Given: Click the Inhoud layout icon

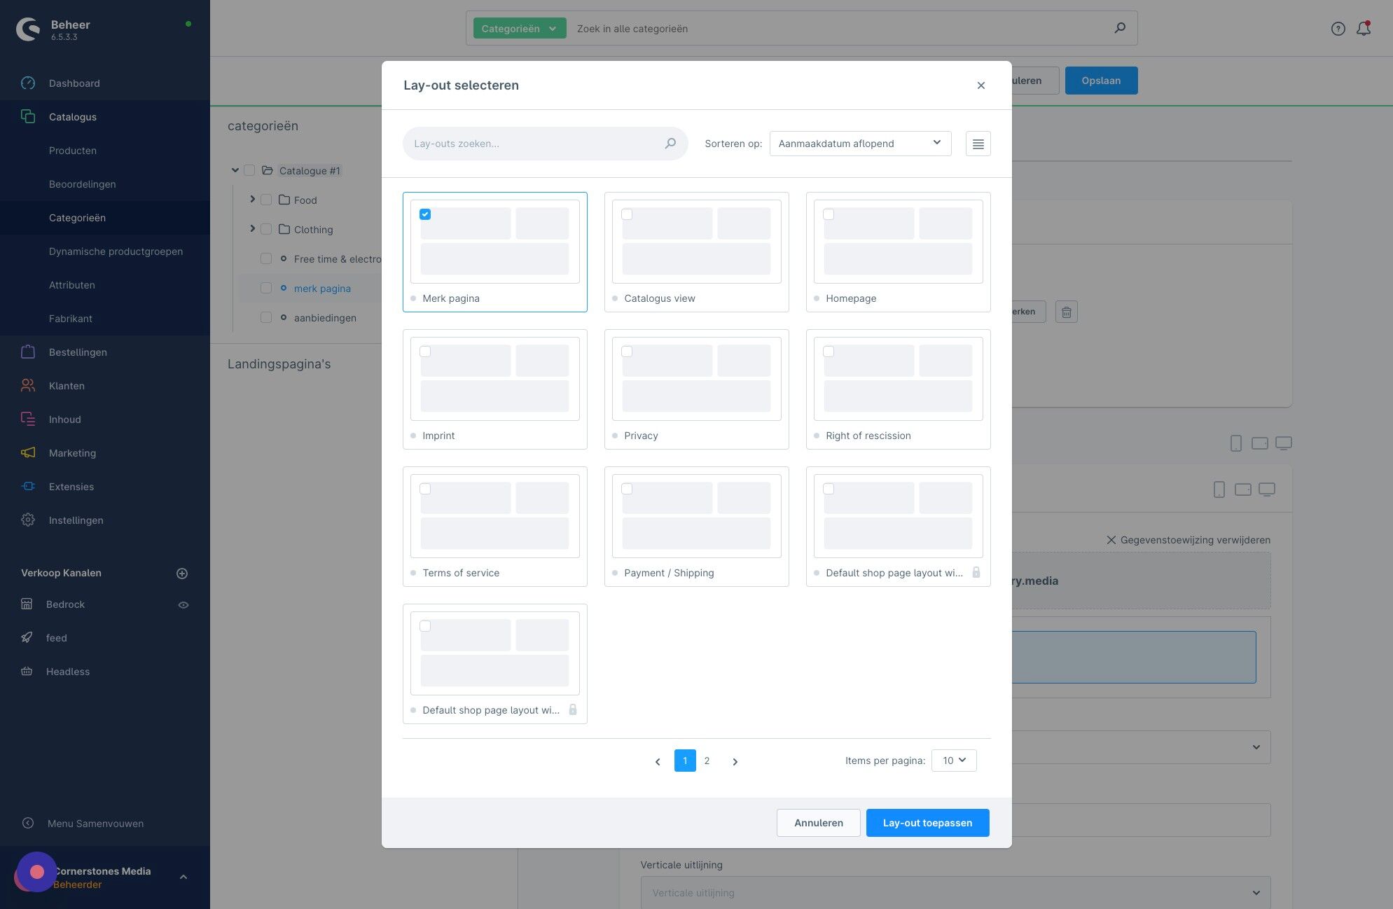Looking at the screenshot, I should coord(28,419).
